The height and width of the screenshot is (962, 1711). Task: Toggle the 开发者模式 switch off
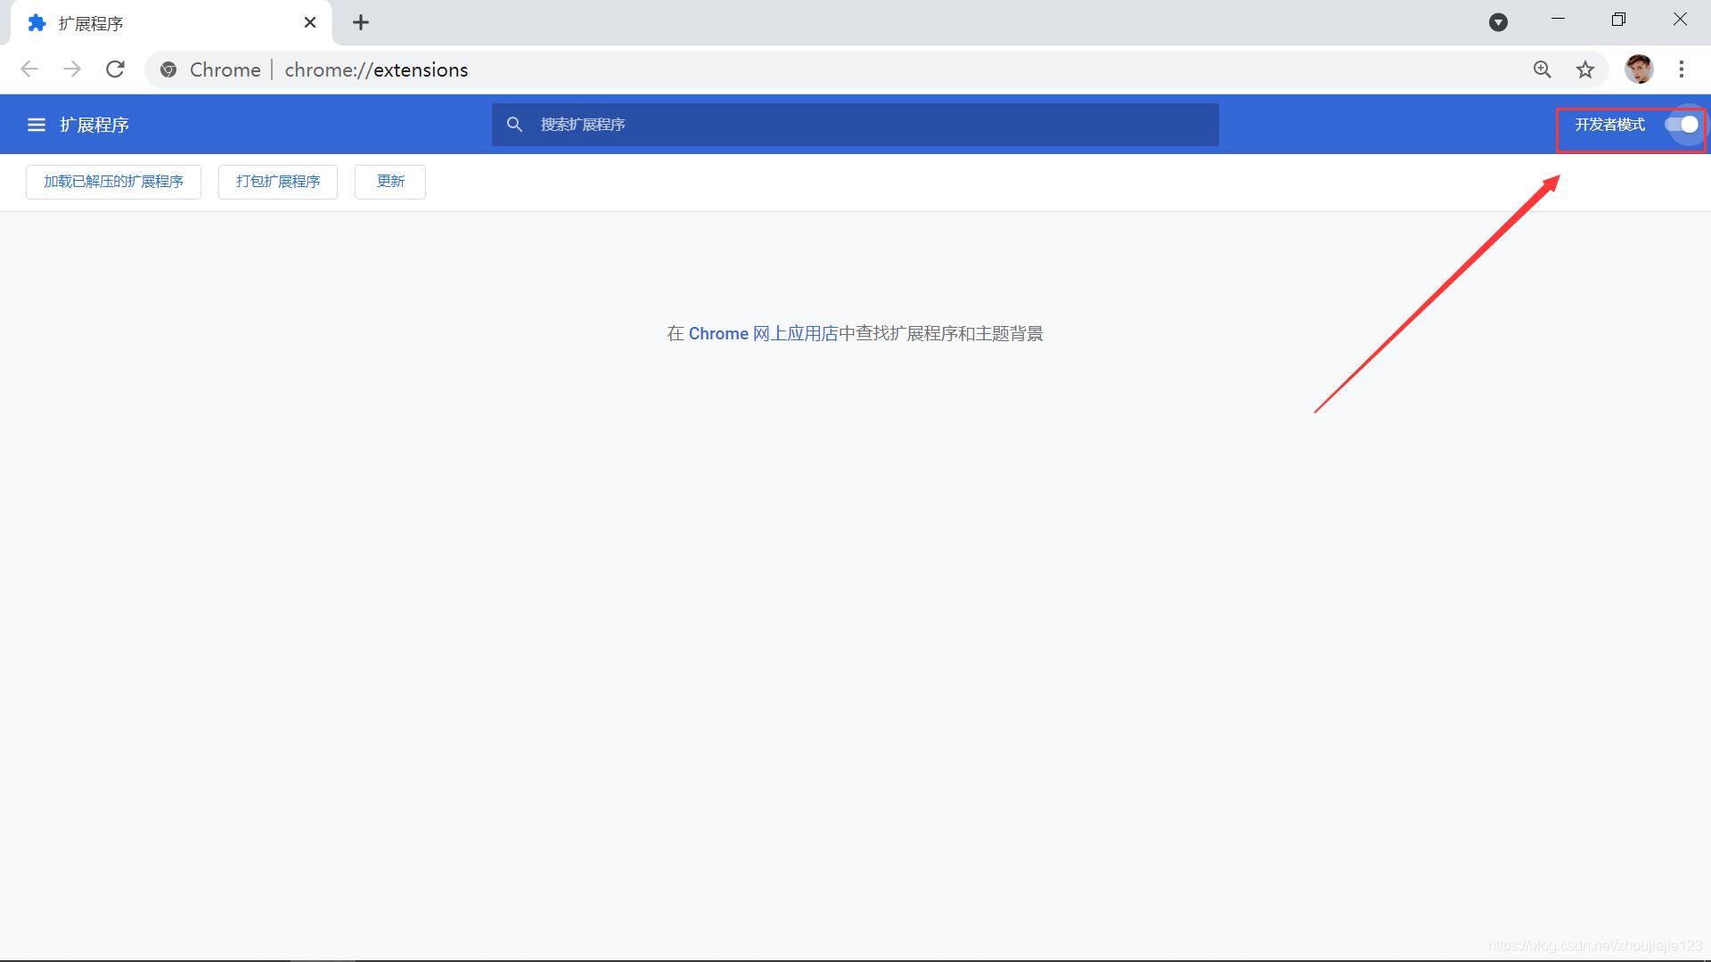(x=1682, y=125)
